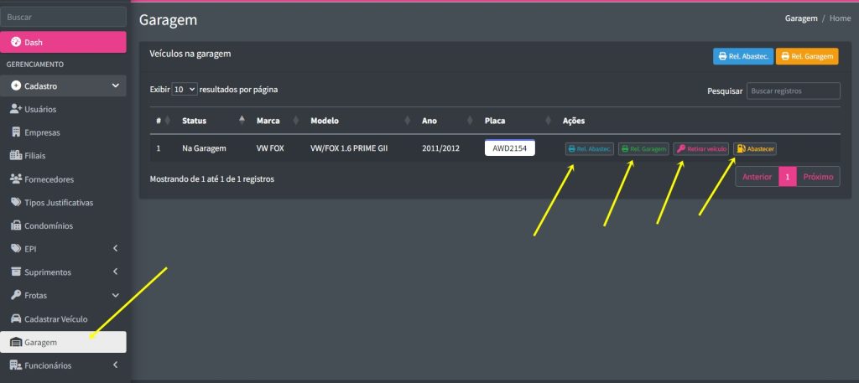
Task: Click the yellow Abastecer button
Action: coord(755,149)
